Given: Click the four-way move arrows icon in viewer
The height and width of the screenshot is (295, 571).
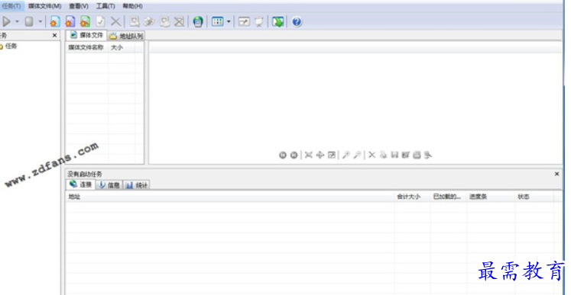Looking at the screenshot, I should pyautogui.click(x=320, y=156).
